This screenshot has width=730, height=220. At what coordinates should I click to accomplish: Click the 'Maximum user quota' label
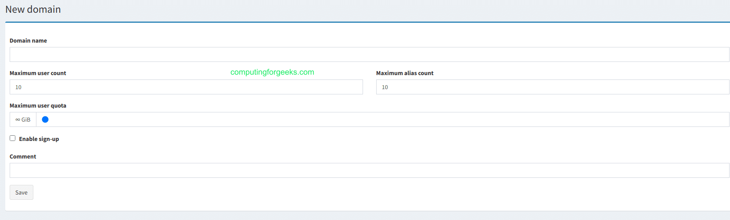coord(38,105)
